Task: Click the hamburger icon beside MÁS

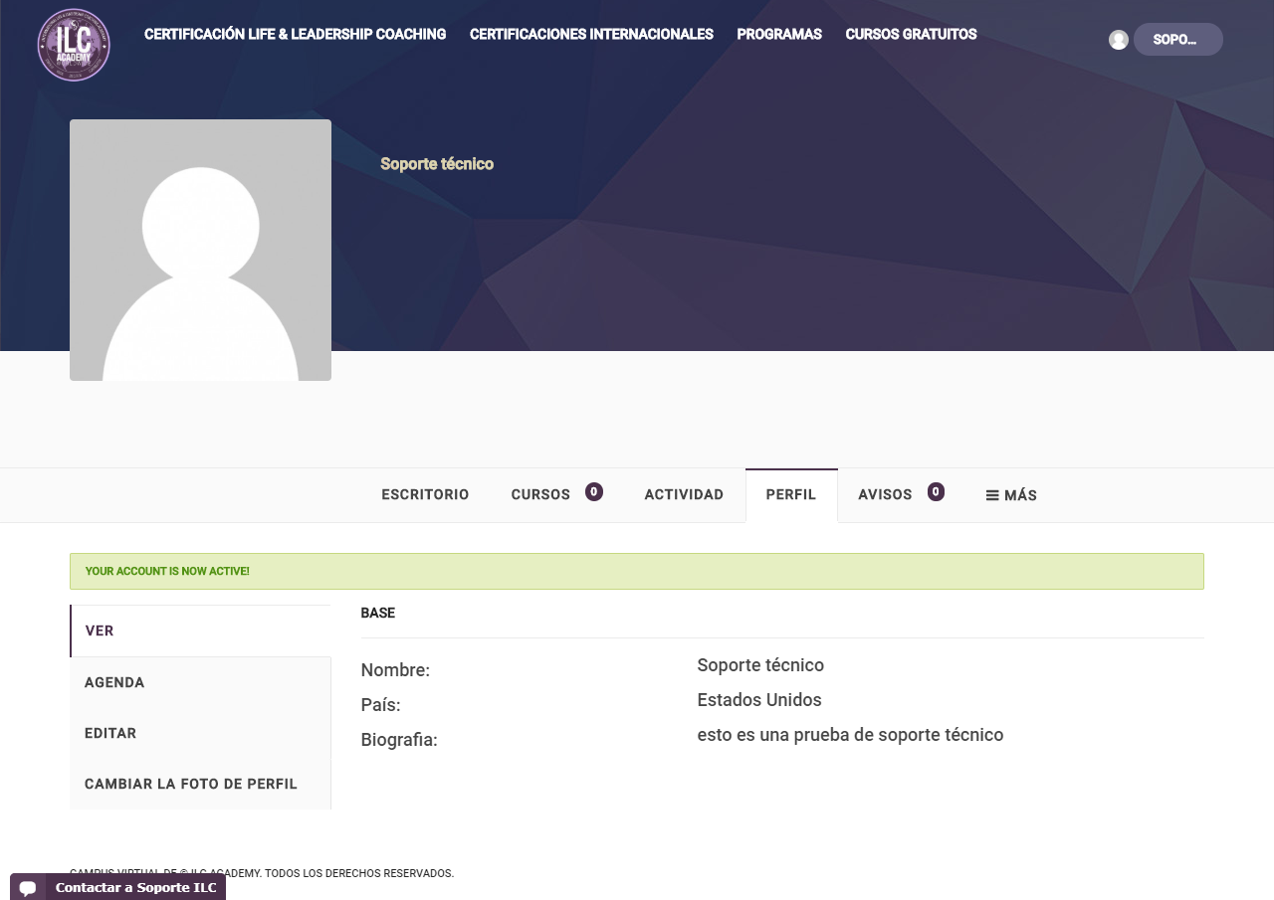Action: pyautogui.click(x=992, y=495)
